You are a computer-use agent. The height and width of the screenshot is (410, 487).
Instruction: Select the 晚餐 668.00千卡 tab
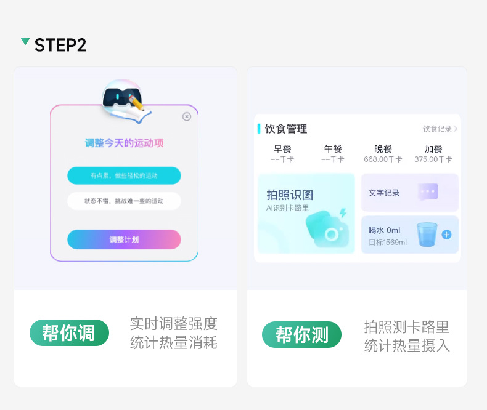[383, 153]
